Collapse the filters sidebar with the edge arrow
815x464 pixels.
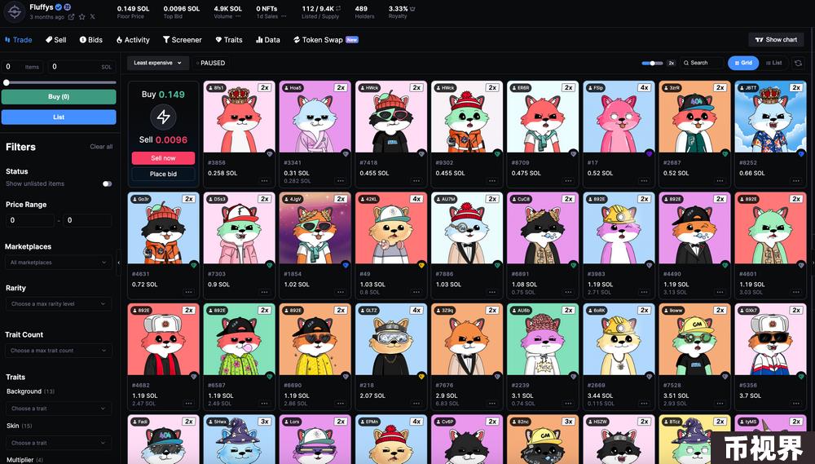(118, 263)
